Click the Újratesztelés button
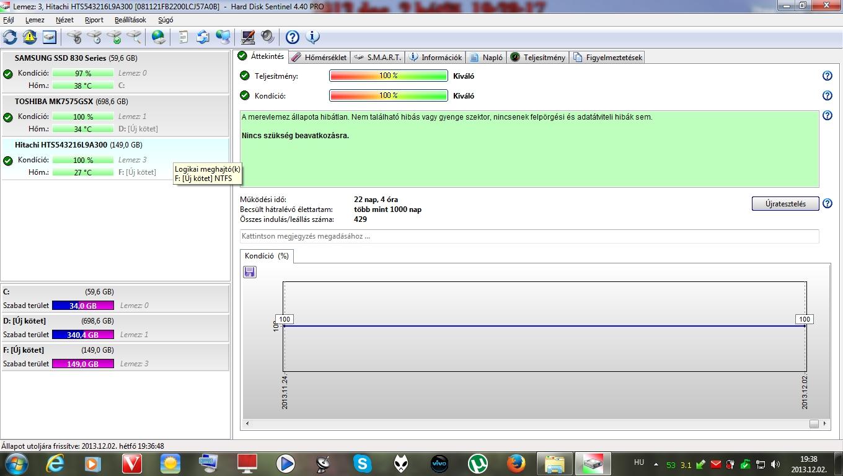Viewport: 843px width, 476px height. tap(785, 203)
